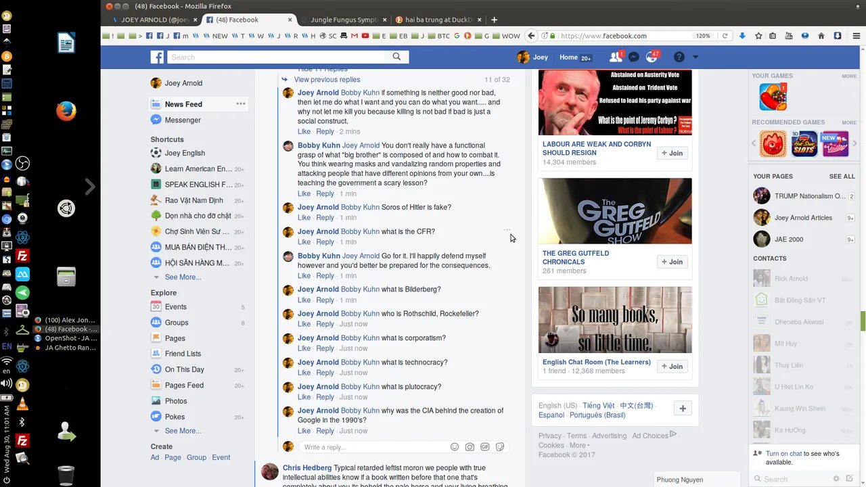
Task: Switch to JOEY ARNOLD Twitter tab
Action: click(x=154, y=20)
